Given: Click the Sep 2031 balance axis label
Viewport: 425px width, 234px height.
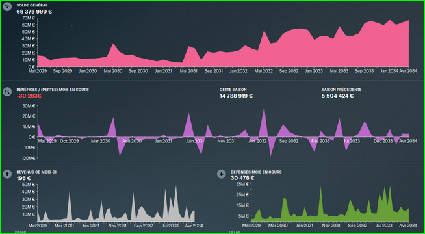Looking at the screenshot, I should pyautogui.click(x=214, y=71).
